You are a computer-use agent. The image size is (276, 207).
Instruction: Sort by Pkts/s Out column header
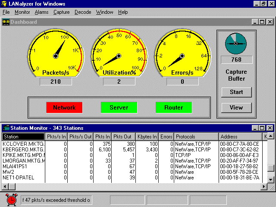point(81,137)
